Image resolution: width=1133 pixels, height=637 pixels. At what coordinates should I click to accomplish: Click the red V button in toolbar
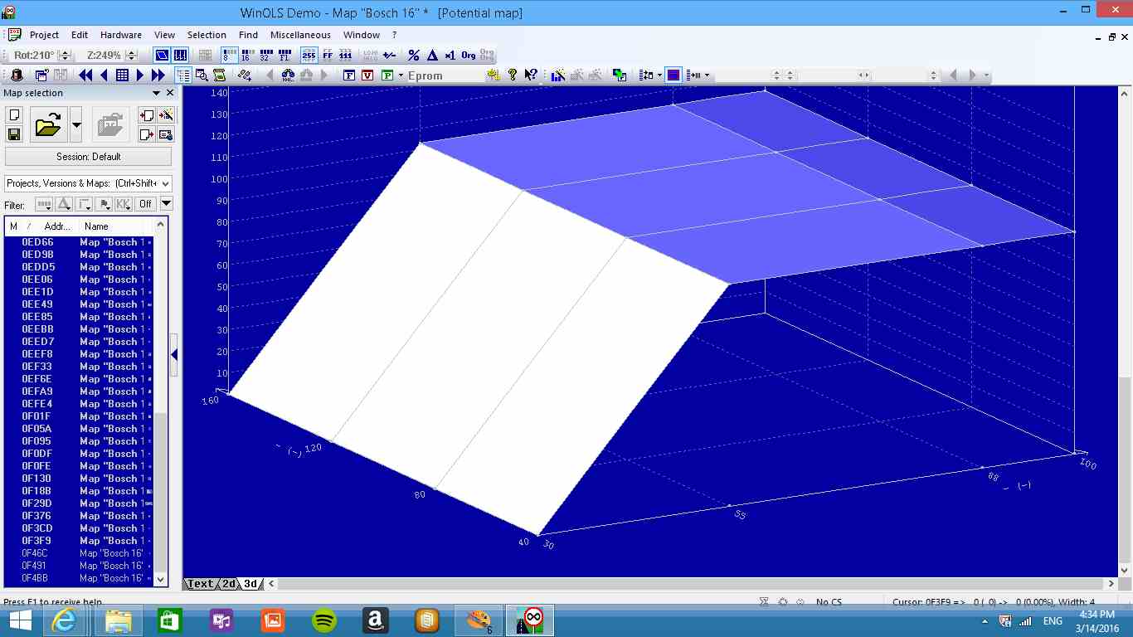[368, 75]
